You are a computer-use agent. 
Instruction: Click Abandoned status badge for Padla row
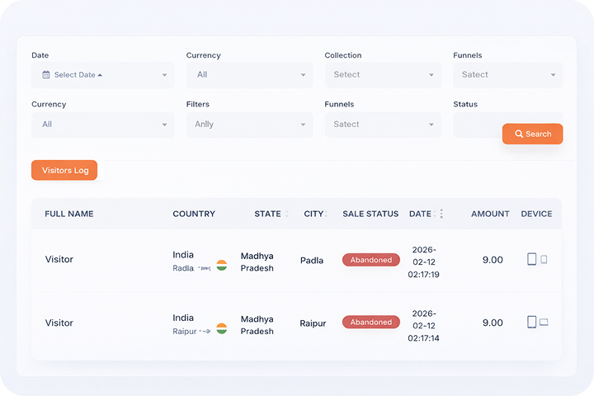(x=370, y=260)
